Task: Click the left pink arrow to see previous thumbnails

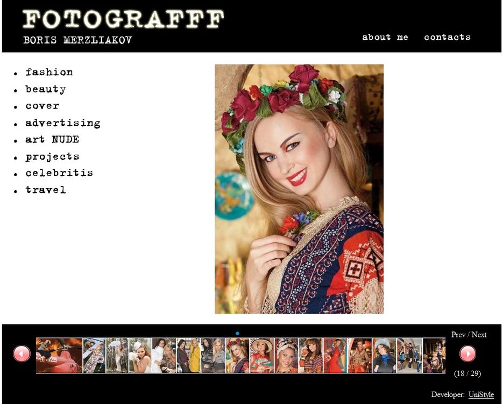Action: pyautogui.click(x=22, y=353)
